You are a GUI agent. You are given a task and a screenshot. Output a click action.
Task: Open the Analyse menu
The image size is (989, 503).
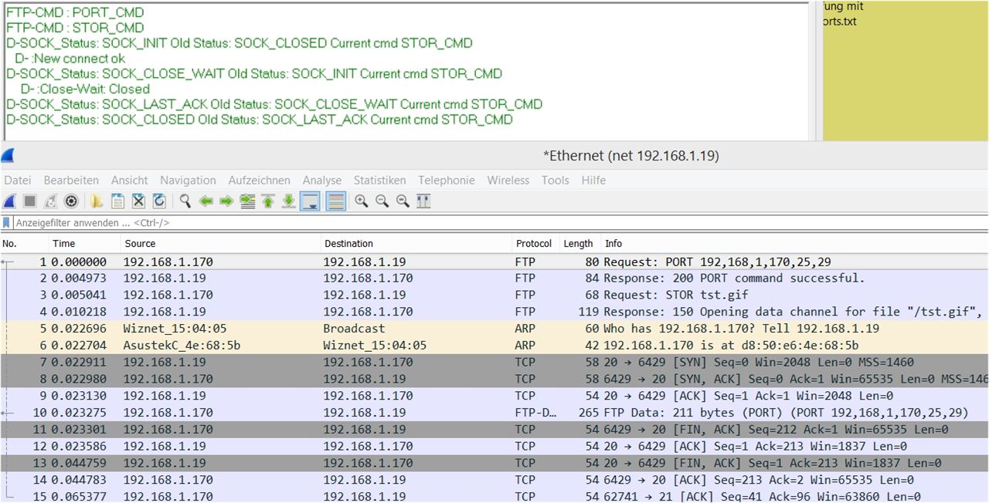pos(322,180)
